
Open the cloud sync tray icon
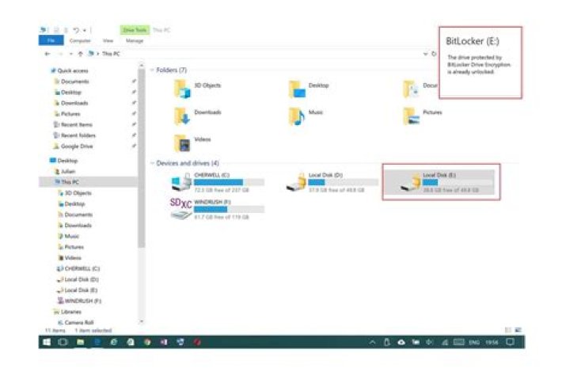pyautogui.click(x=401, y=342)
